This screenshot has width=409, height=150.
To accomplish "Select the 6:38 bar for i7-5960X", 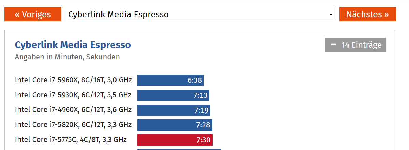I will [x=171, y=80].
